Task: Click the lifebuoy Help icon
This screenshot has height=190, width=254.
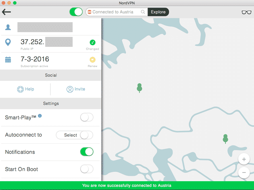Action: coord(20,89)
